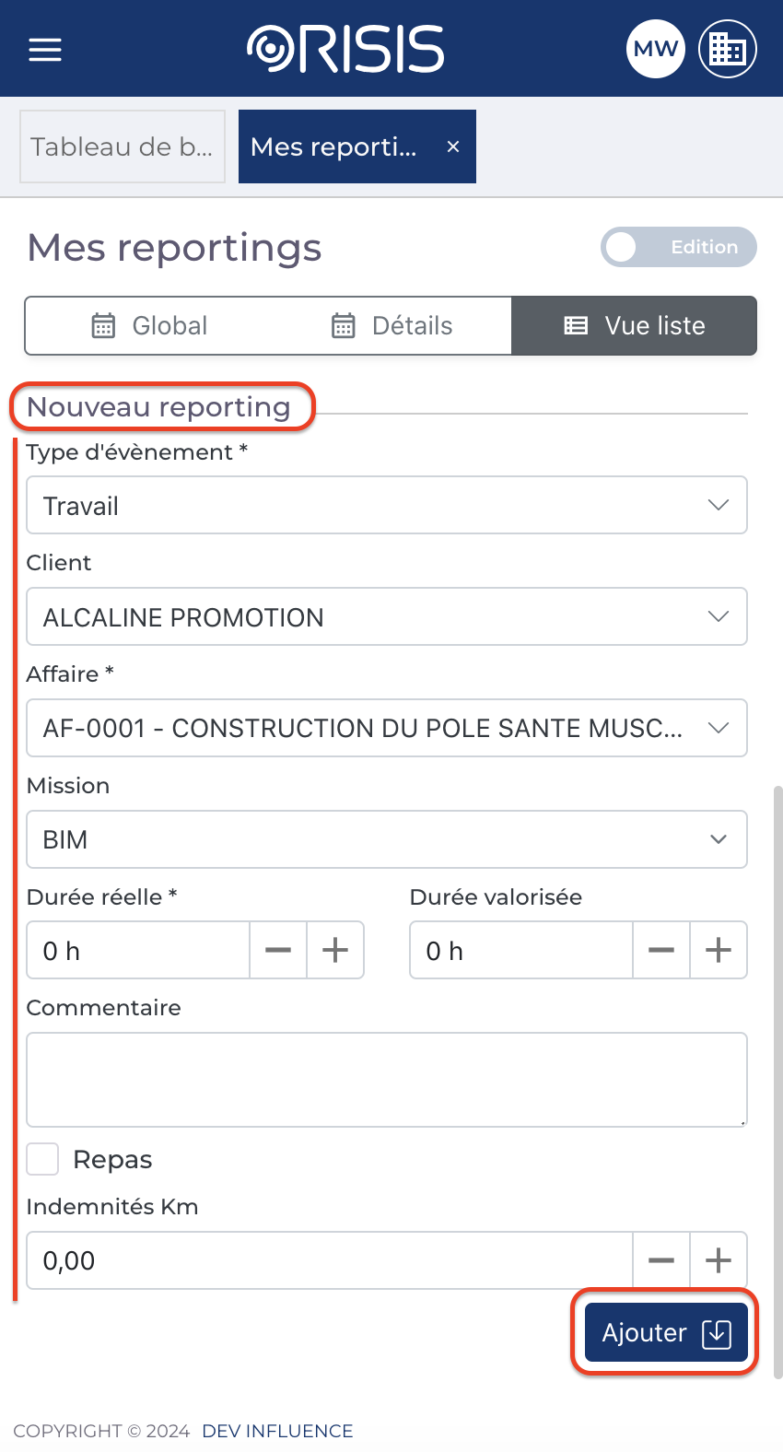Click into the Commentaire text area
Image resolution: width=783 pixels, height=1452 pixels.
coord(386,1079)
